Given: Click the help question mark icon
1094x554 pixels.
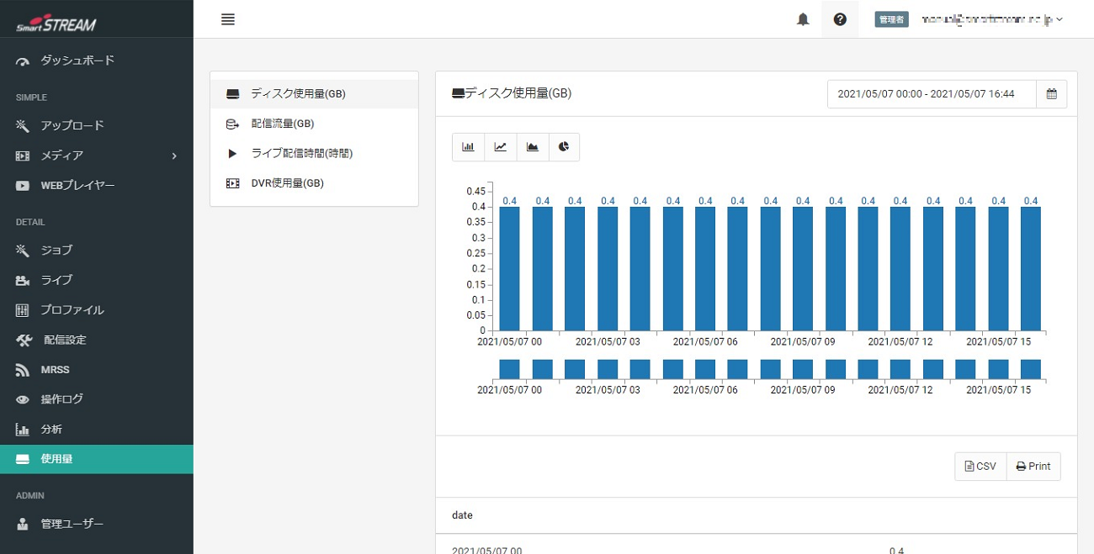Looking at the screenshot, I should coord(840,19).
